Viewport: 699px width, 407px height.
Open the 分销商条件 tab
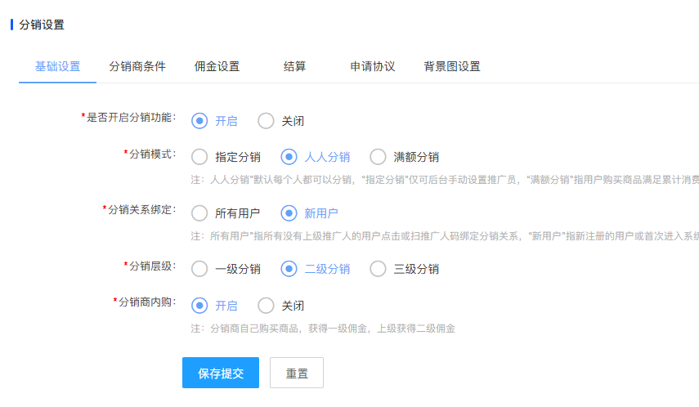tap(137, 66)
